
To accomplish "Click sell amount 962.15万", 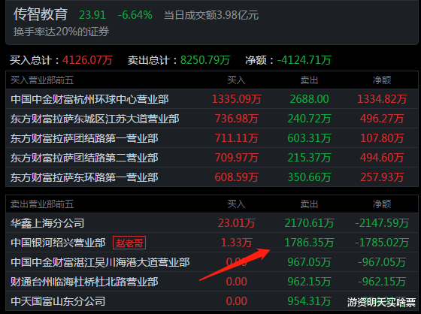I will click(309, 282).
